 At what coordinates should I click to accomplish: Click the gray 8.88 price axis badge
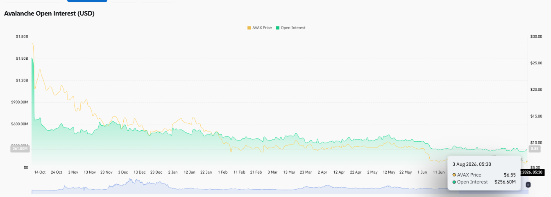pyautogui.click(x=534, y=149)
